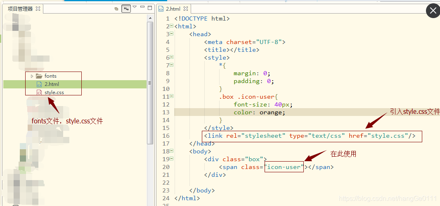
Task: Click line number 22 in the gutter
Action: (x=166, y=183)
